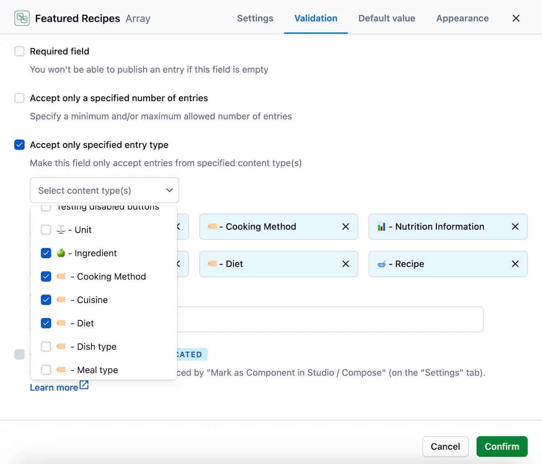Click 'Make this field only accept entries' description

pyautogui.click(x=166, y=163)
